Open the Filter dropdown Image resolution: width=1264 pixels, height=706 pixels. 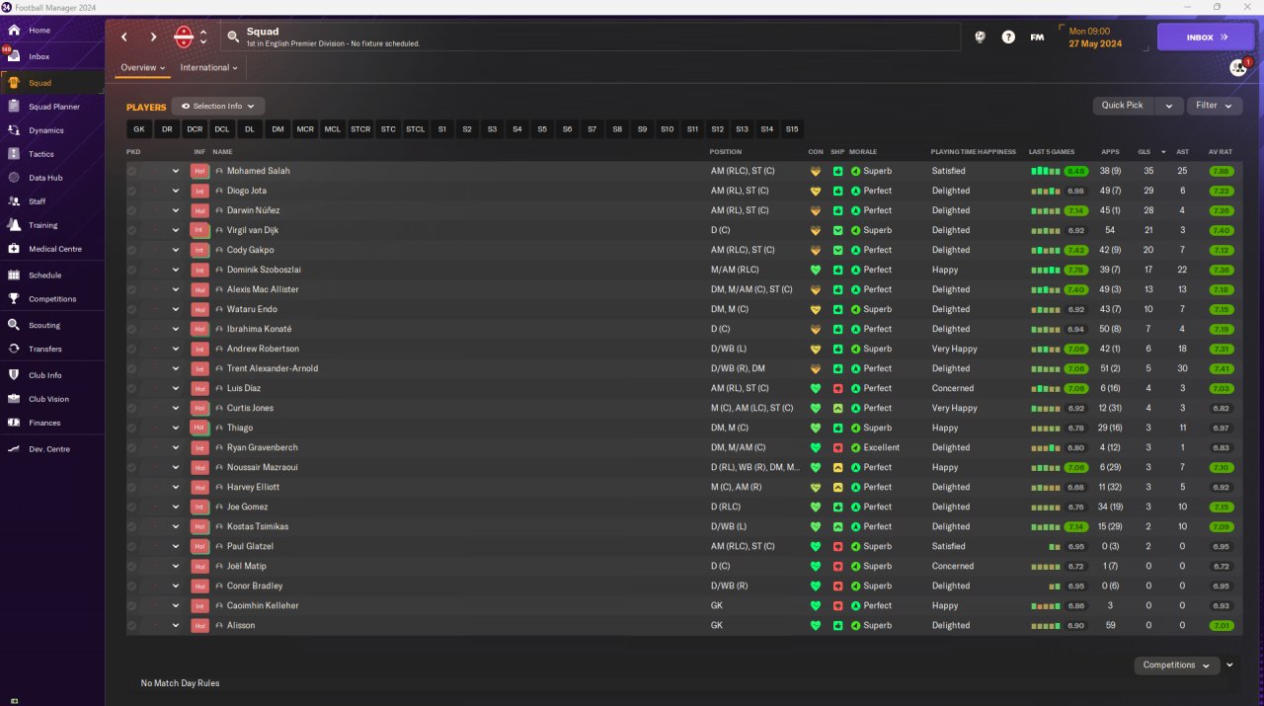(1215, 106)
